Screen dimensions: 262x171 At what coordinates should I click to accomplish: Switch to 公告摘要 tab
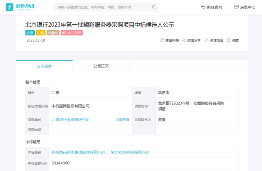tap(44, 66)
